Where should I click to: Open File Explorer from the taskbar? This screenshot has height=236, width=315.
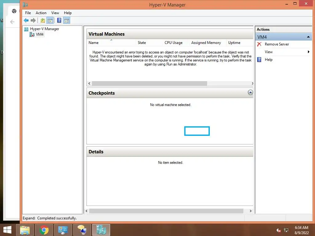(x=25, y=230)
